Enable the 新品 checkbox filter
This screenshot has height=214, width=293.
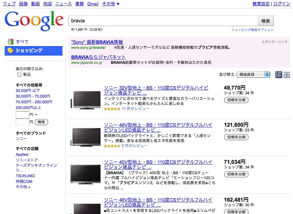tap(19, 75)
